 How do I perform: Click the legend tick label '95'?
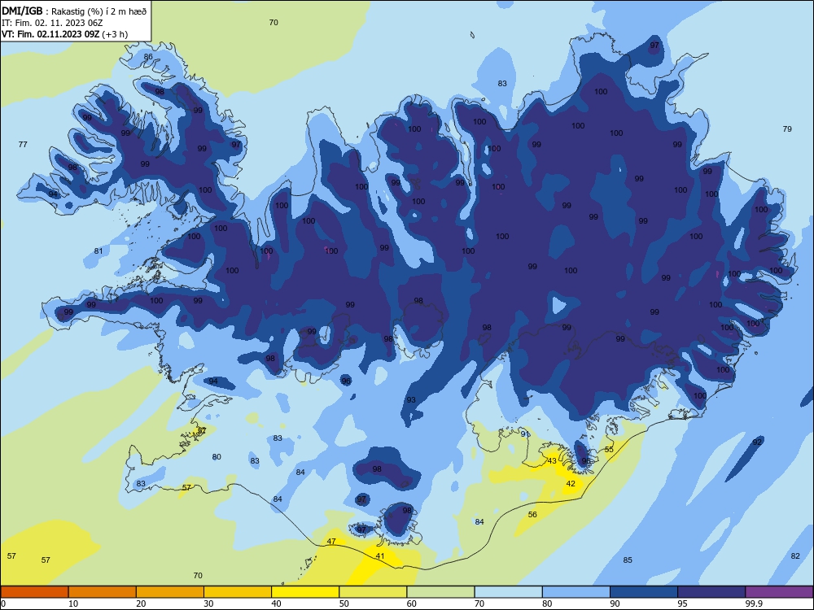[682, 603]
